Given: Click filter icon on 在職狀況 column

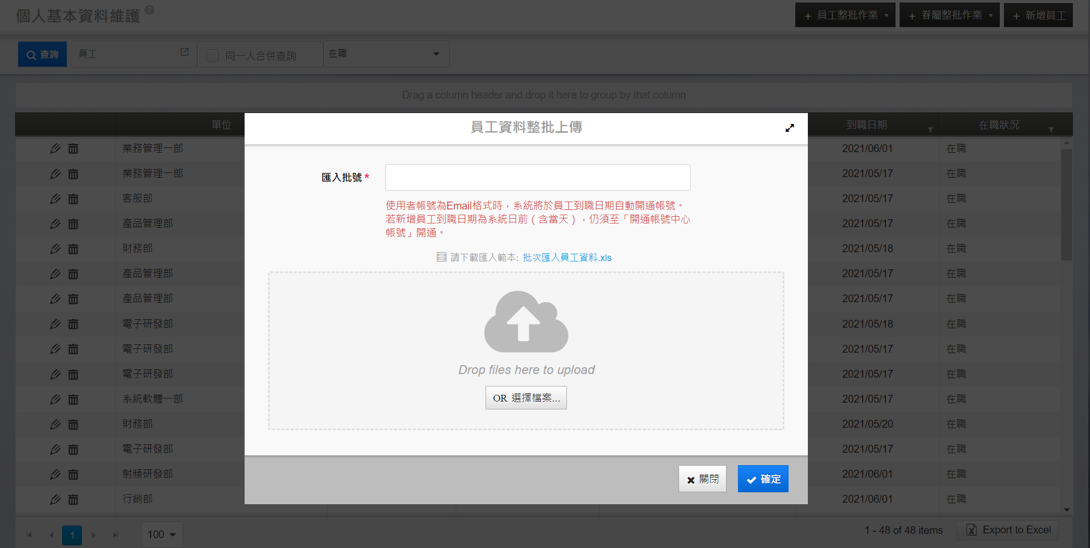Looking at the screenshot, I should pos(1051,129).
